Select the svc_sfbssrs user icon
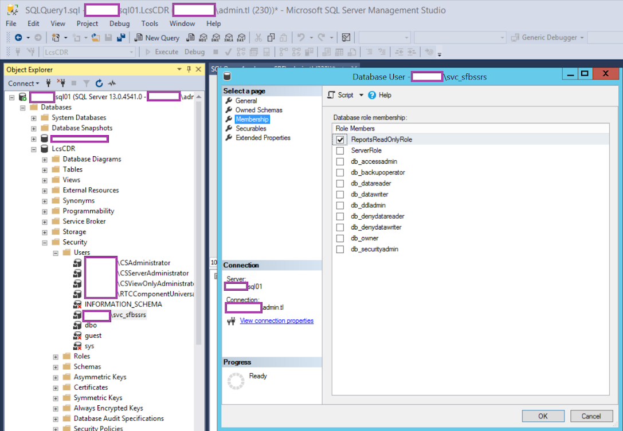 pyautogui.click(x=77, y=315)
